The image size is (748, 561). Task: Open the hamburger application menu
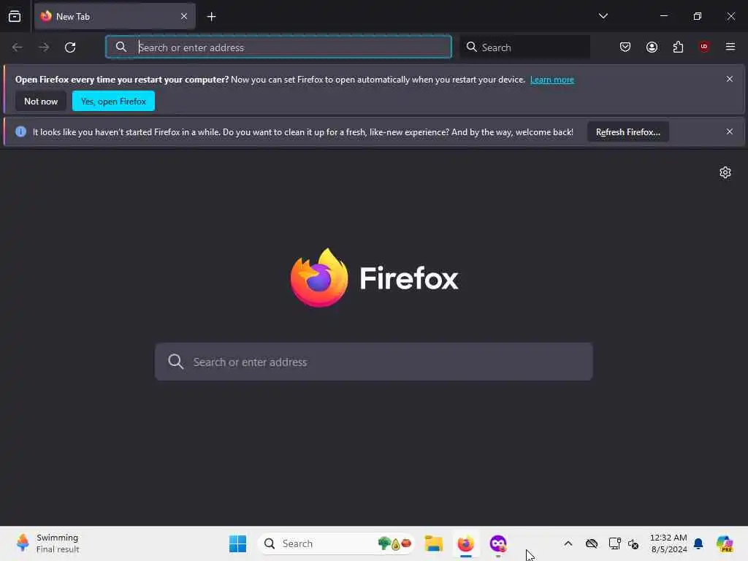[x=730, y=47]
